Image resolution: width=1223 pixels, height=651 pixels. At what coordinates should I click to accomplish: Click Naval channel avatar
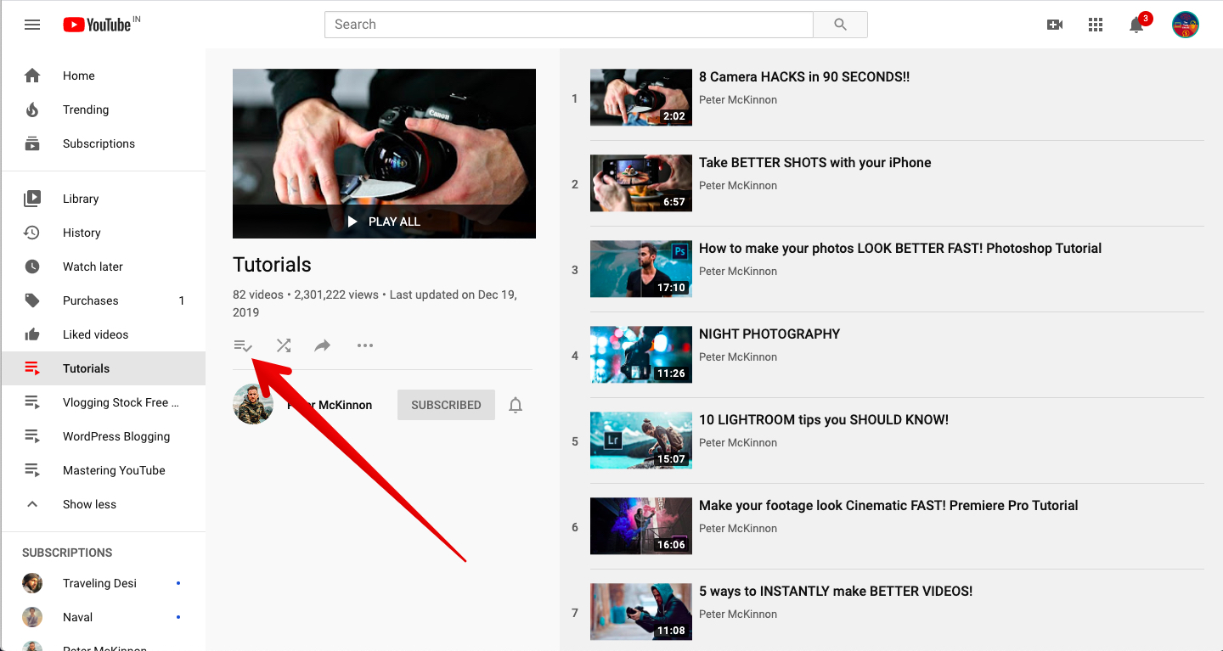click(x=32, y=617)
